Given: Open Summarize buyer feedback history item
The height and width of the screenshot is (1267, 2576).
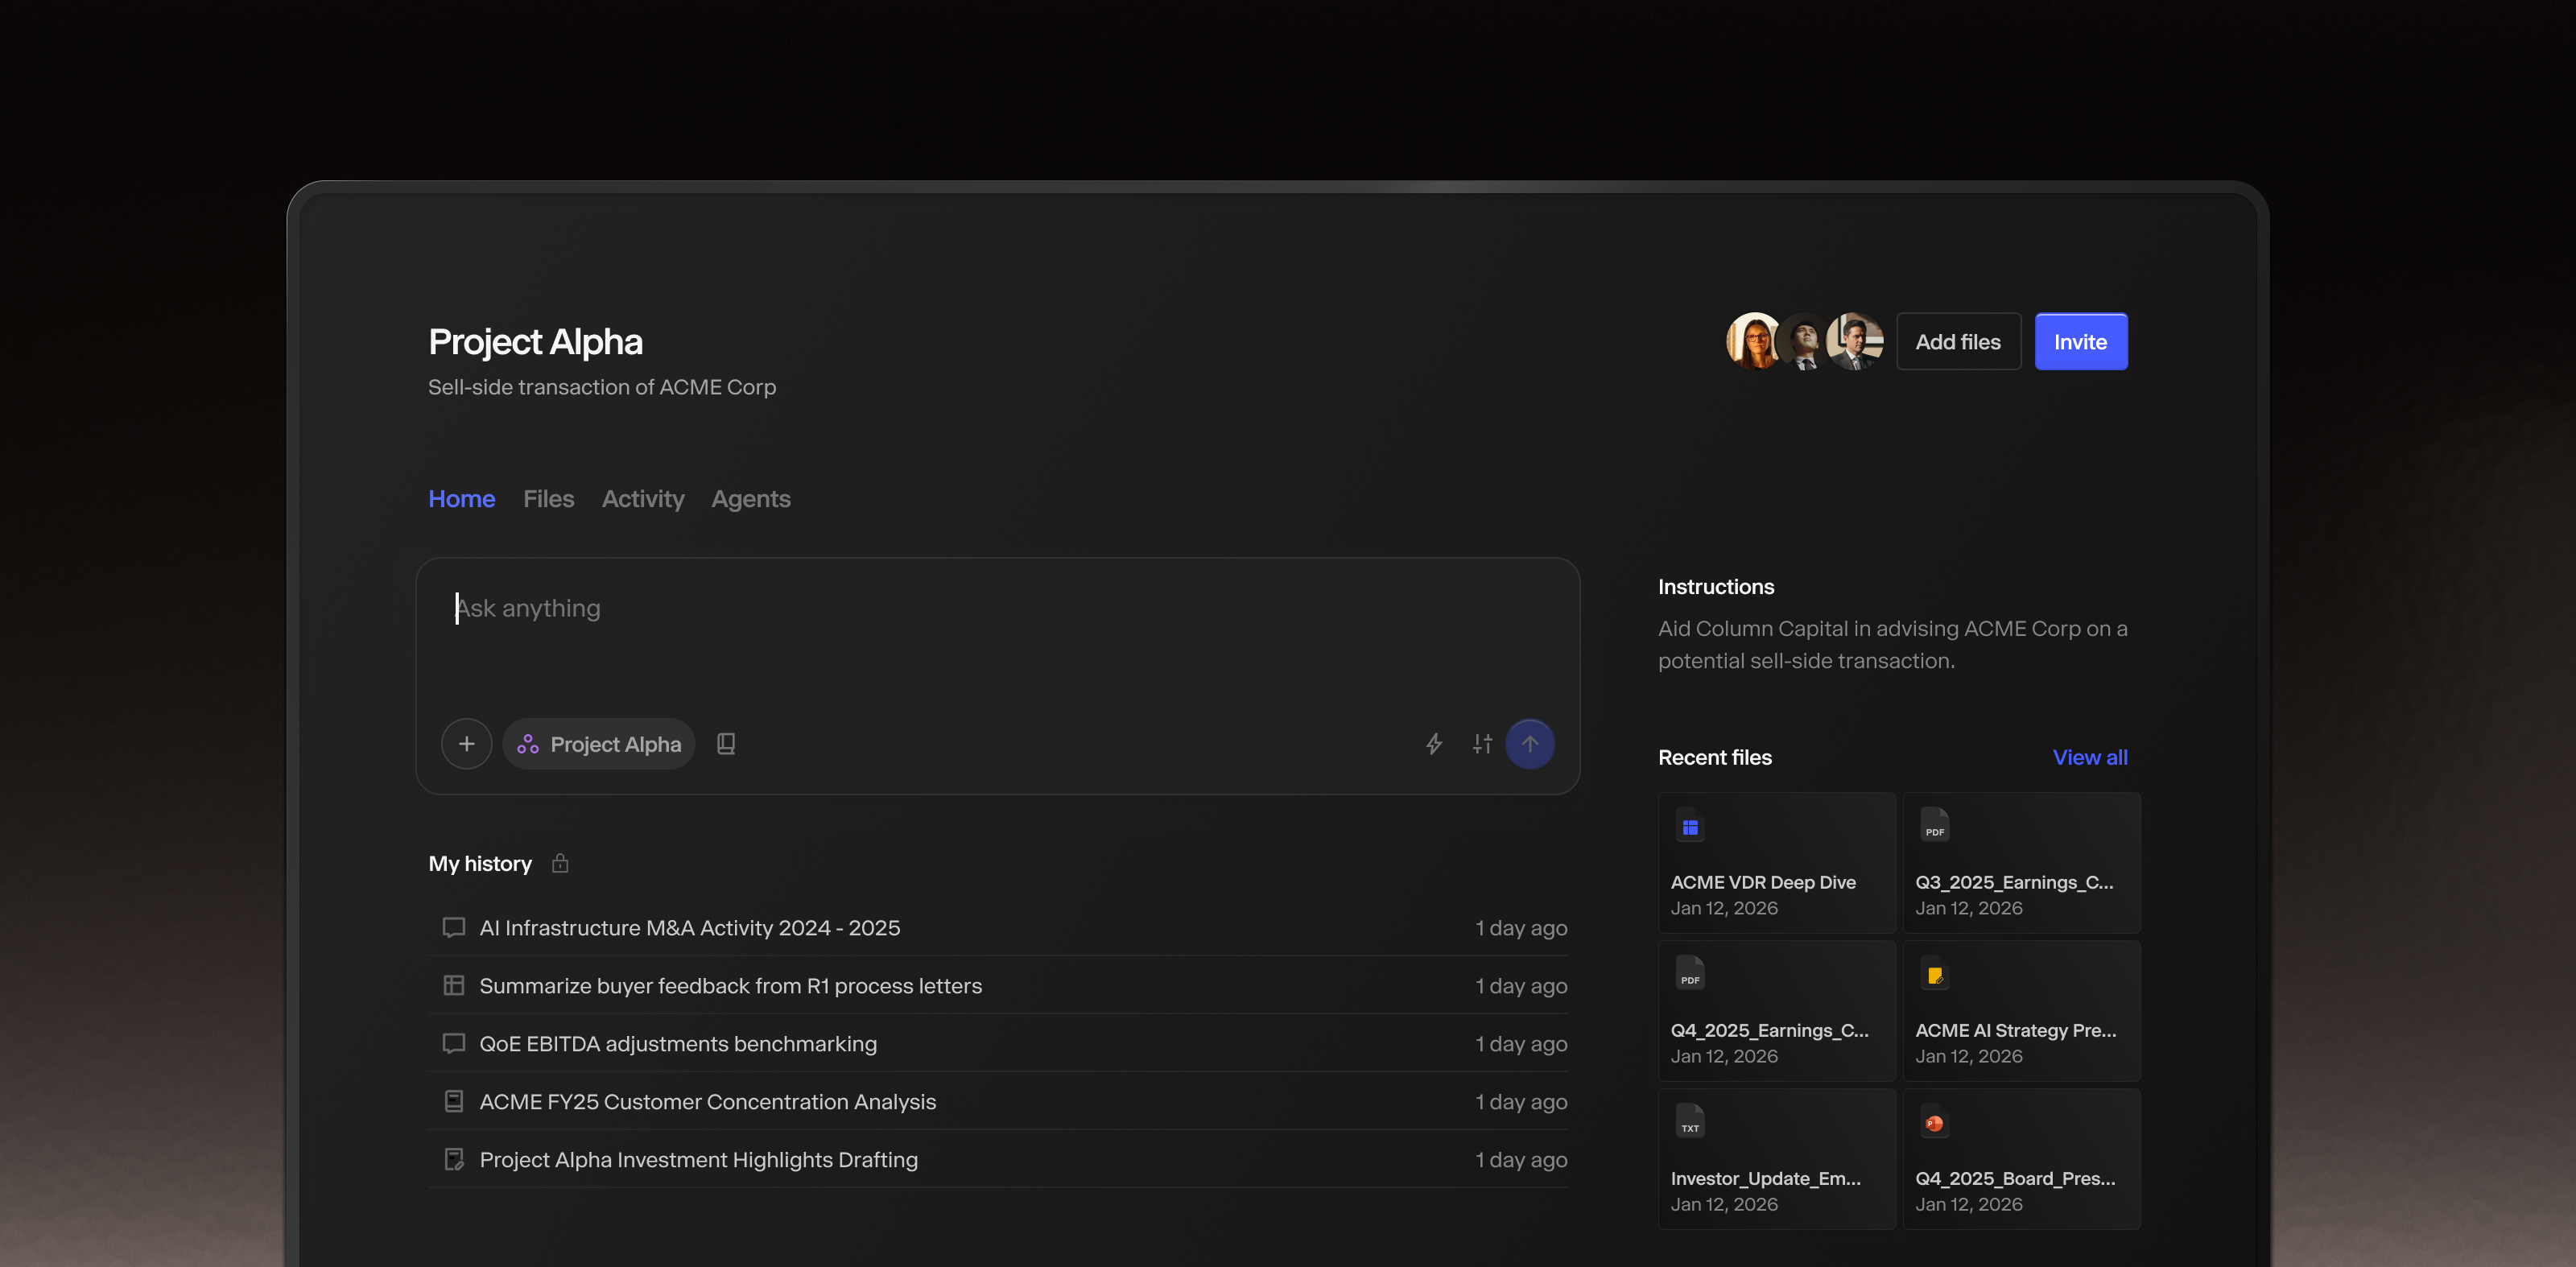Looking at the screenshot, I should [x=730, y=986].
